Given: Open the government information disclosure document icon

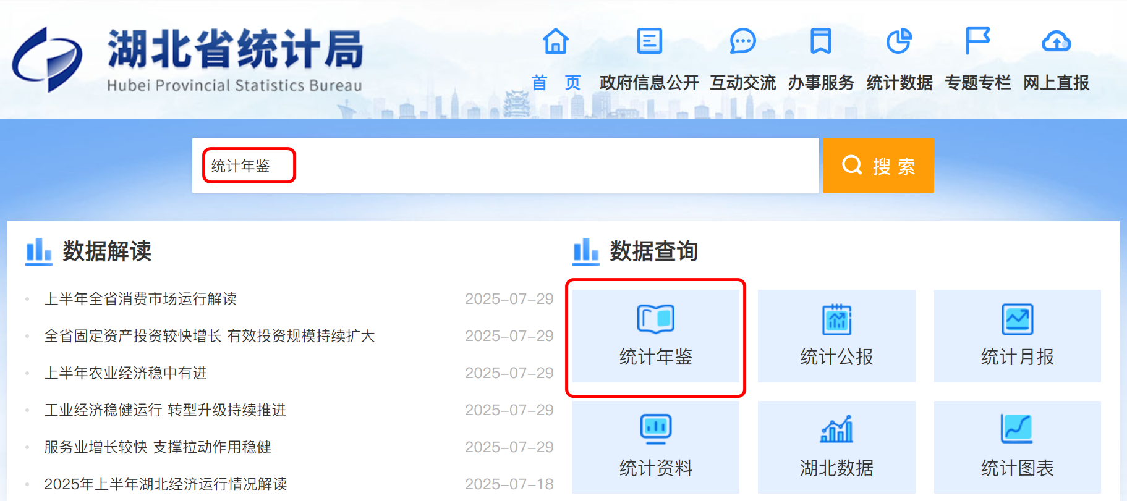Looking at the screenshot, I should click(x=649, y=41).
